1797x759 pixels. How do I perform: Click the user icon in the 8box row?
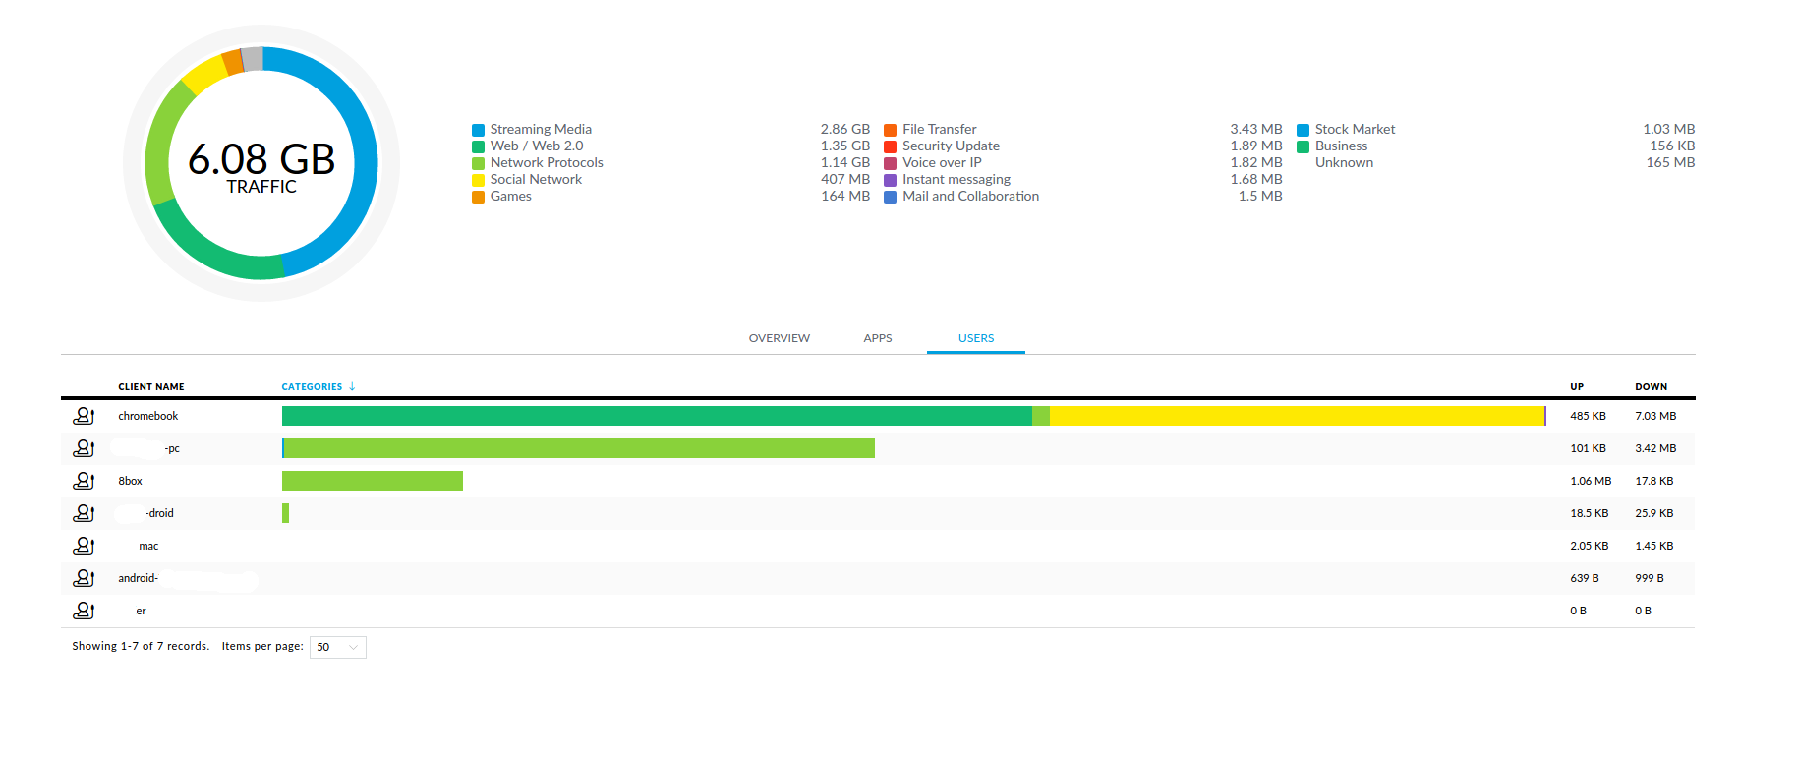point(84,481)
